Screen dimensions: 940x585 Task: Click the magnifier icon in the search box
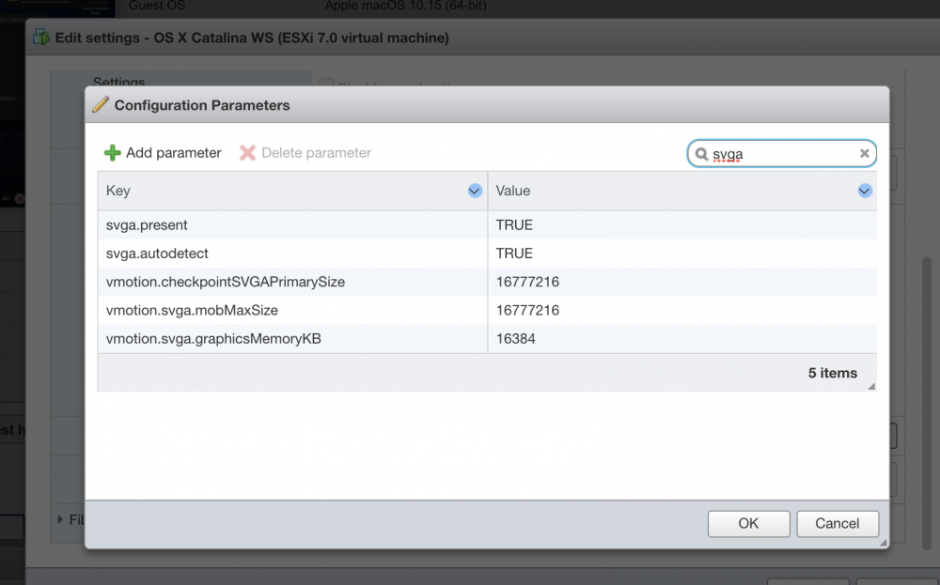(701, 154)
